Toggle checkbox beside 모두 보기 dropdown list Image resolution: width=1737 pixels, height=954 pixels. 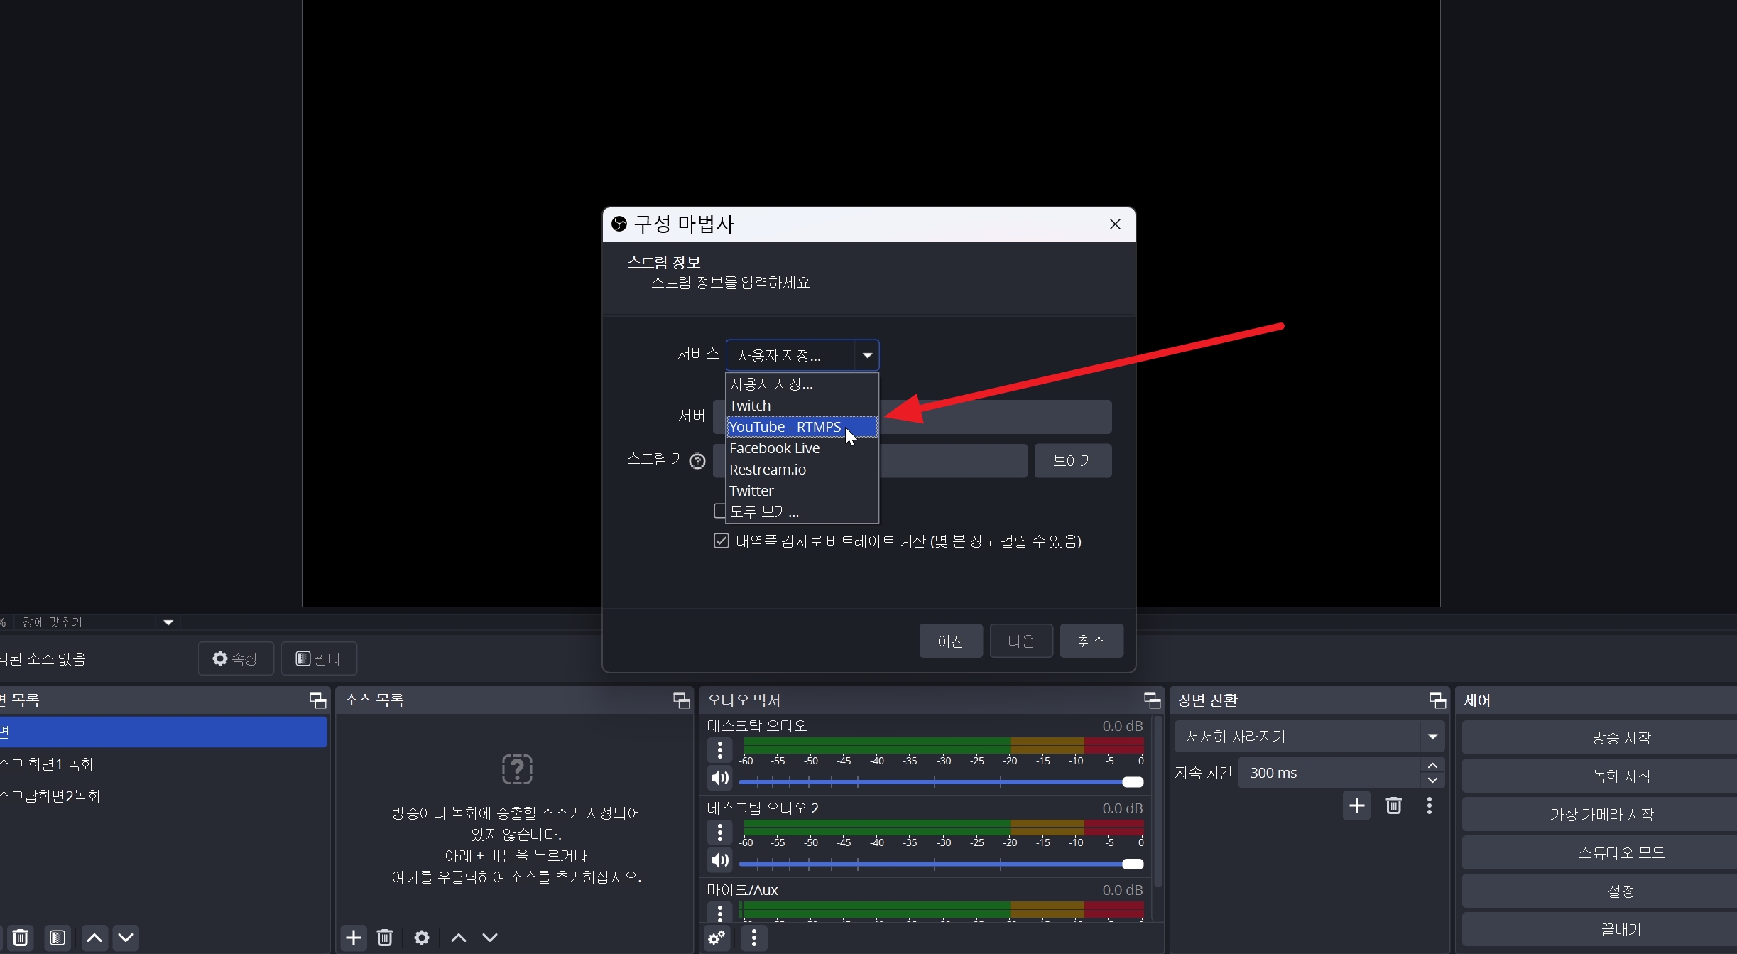pos(719,511)
